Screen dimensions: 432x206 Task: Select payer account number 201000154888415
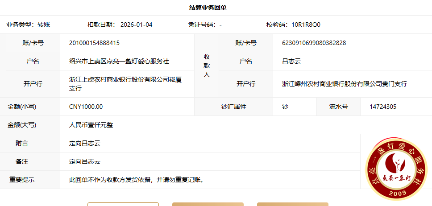click(x=94, y=43)
